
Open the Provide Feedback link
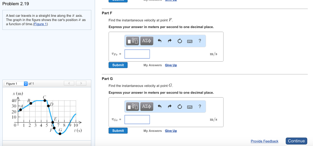[264, 141]
